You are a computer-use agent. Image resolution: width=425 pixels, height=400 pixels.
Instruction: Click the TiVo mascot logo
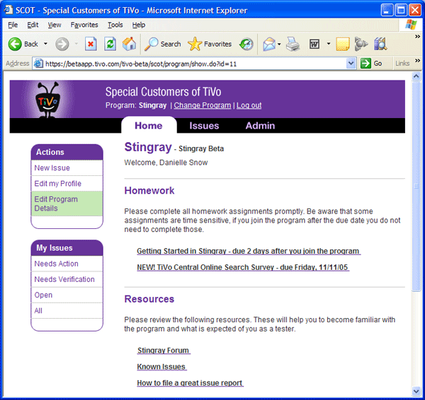click(x=47, y=100)
